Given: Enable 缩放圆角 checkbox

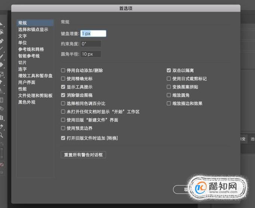Looking at the screenshot, I should point(169,95).
